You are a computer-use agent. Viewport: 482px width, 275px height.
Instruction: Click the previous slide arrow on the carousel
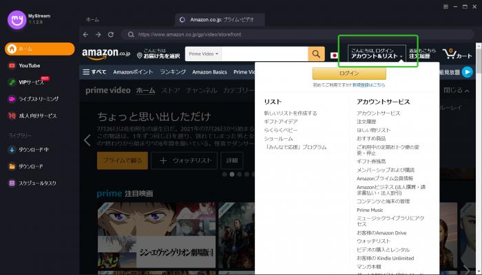tap(87, 140)
